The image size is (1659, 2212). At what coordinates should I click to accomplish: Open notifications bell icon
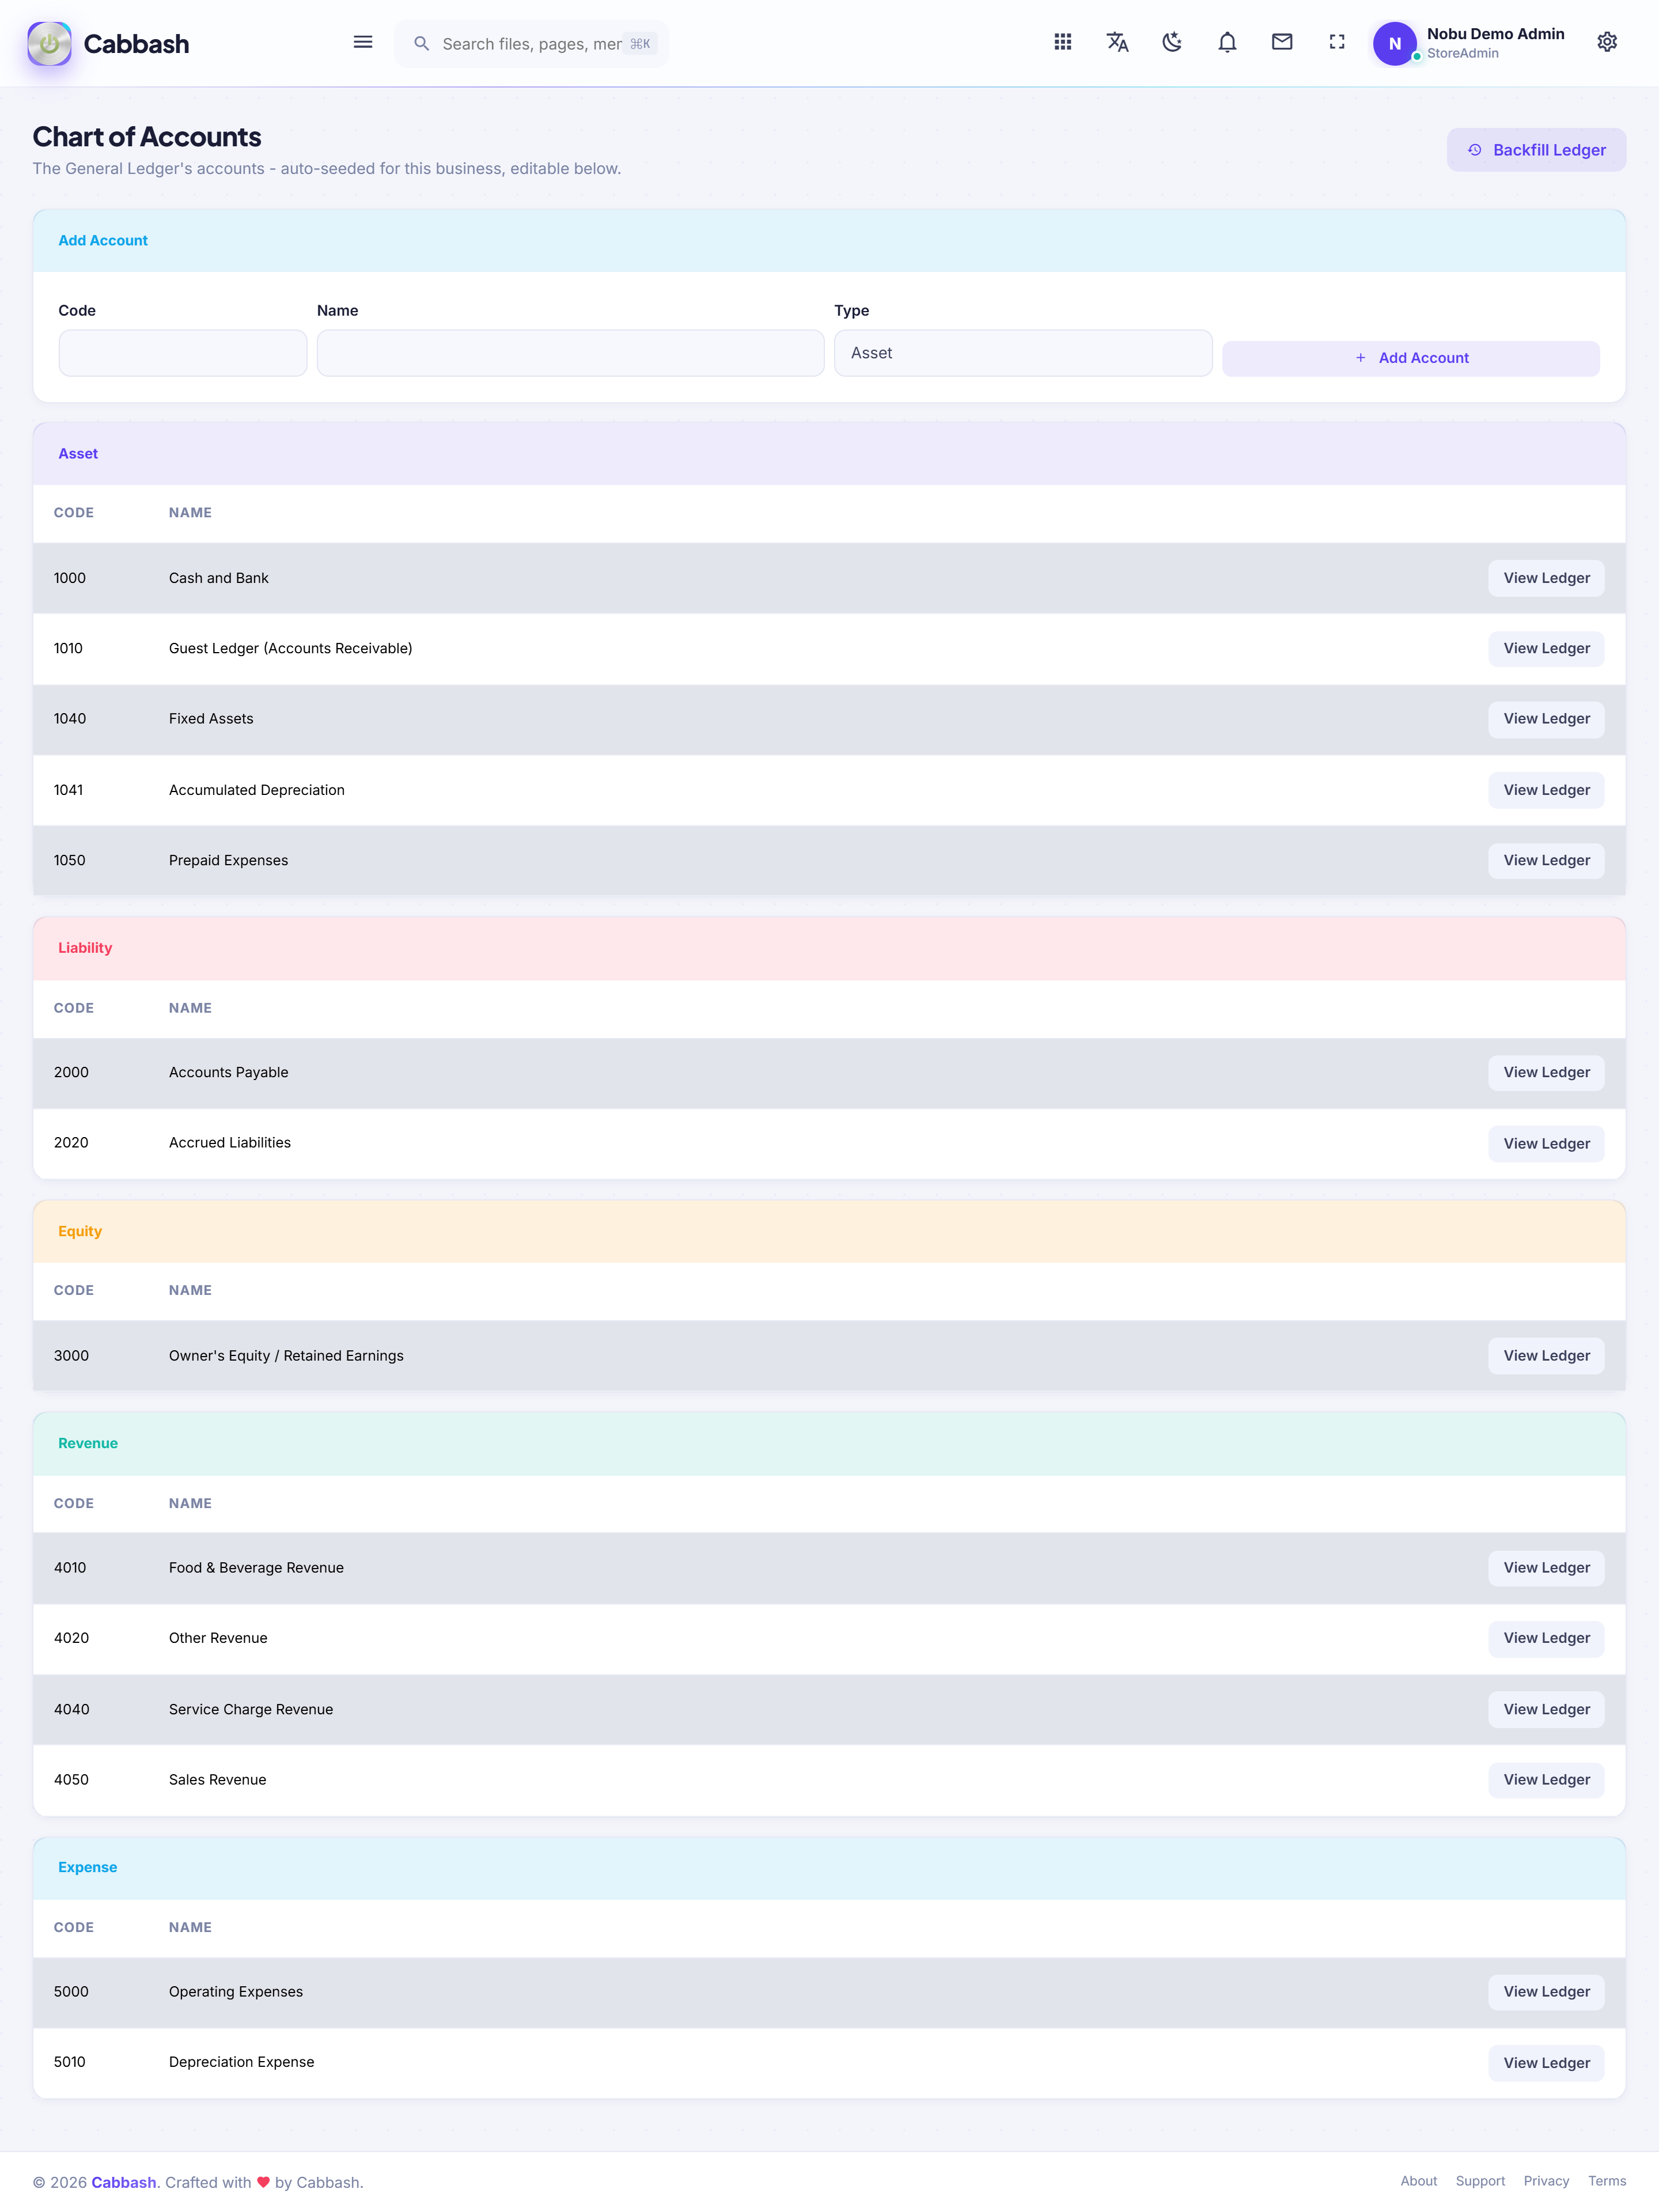[x=1227, y=42]
